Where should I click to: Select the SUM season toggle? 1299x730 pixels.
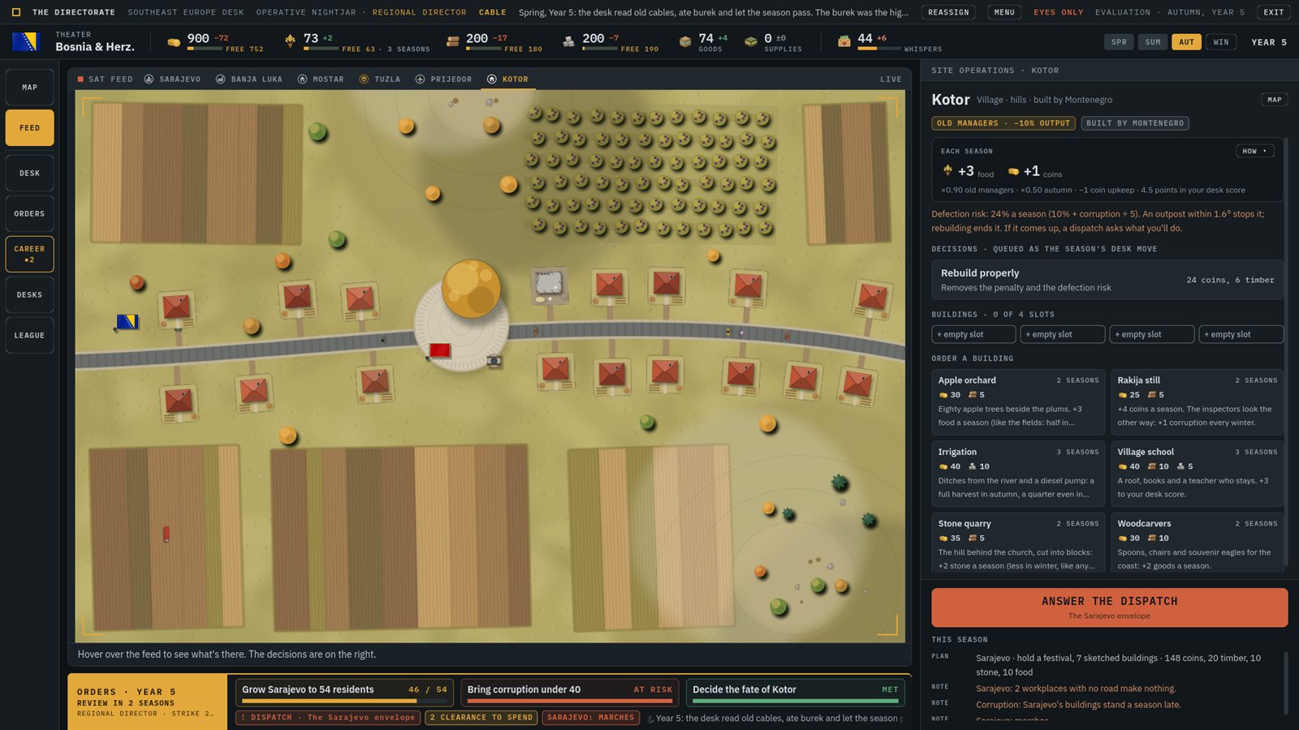coord(1153,42)
